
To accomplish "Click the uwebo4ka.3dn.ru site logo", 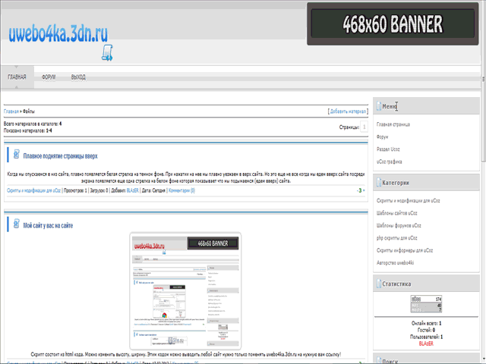I will click(x=58, y=32).
